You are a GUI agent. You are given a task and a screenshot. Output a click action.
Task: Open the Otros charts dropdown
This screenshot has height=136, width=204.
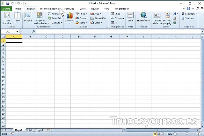click(96, 23)
